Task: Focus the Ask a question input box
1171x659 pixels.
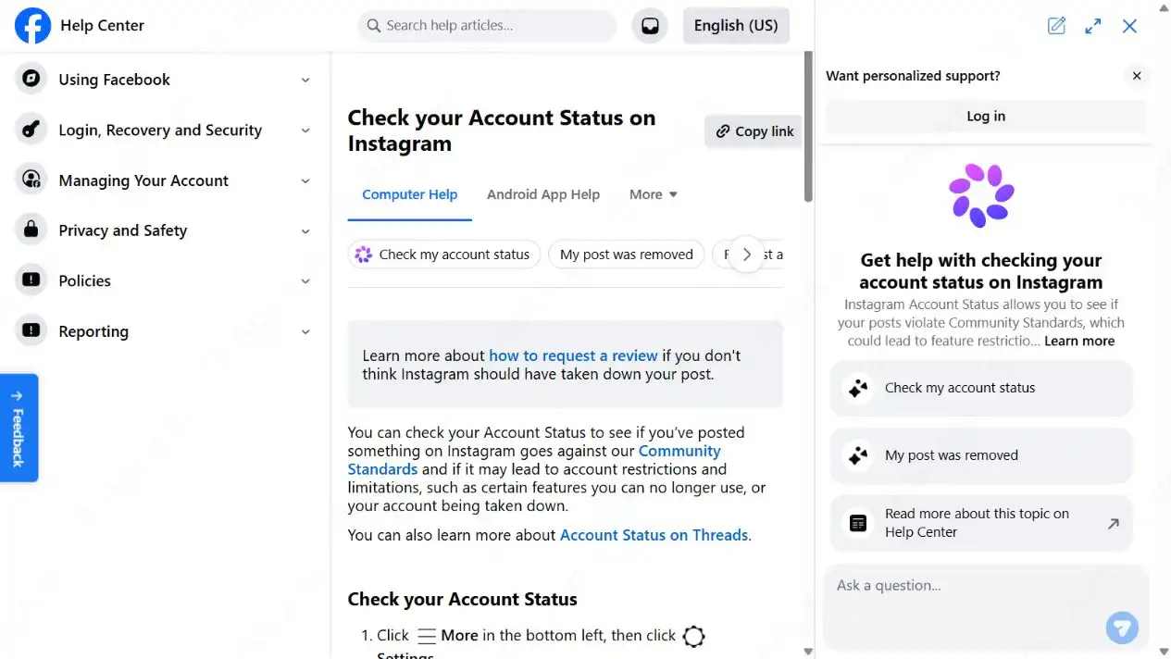Action: 986,607
